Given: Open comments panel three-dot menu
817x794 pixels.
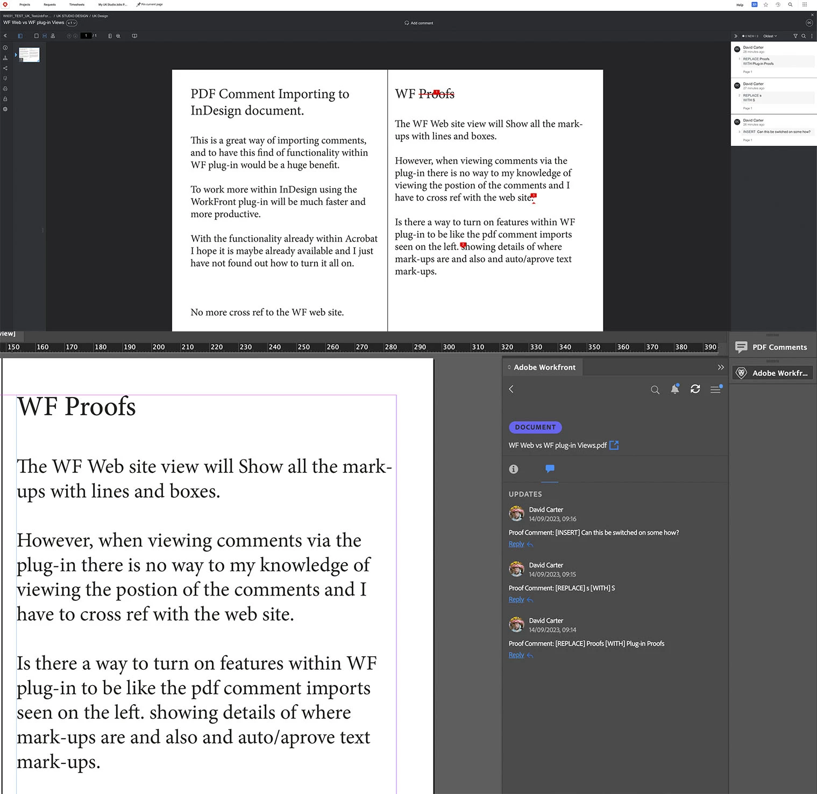Looking at the screenshot, I should click(812, 36).
